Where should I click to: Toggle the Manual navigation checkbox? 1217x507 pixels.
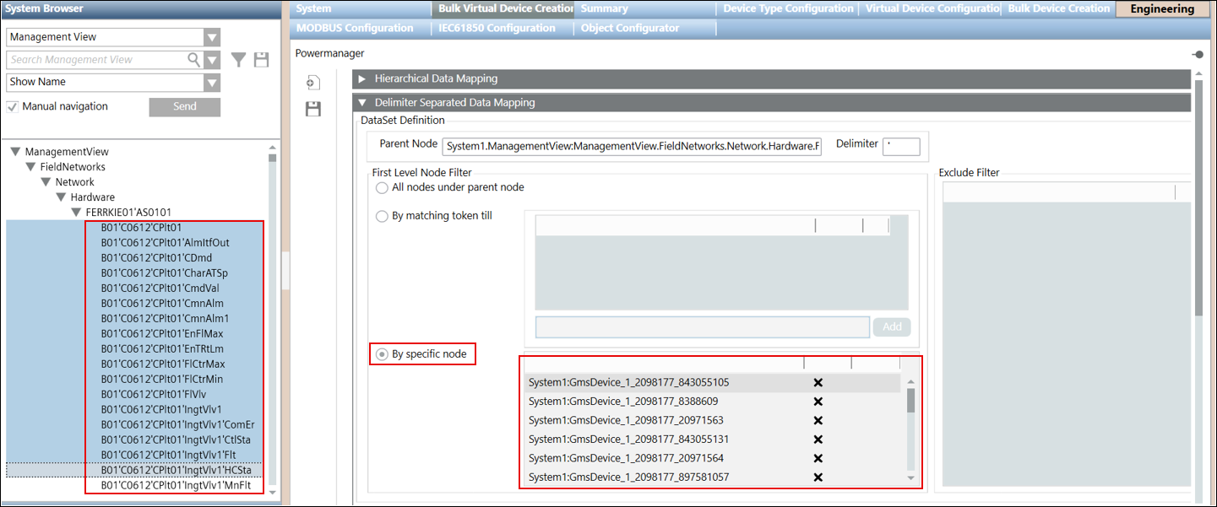coord(13,107)
